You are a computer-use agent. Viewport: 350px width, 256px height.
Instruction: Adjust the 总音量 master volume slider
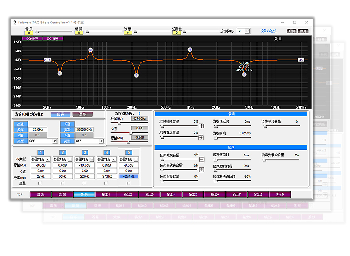tap(201, 31)
